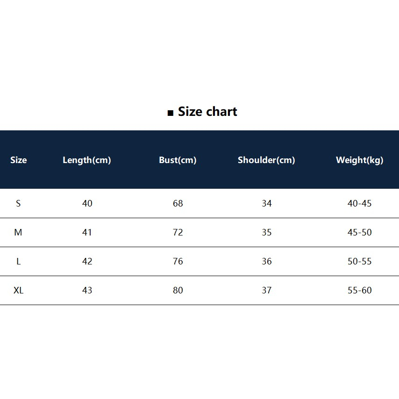This screenshot has height=399, width=399.
Task: Click the L size row label
Action: (19, 261)
